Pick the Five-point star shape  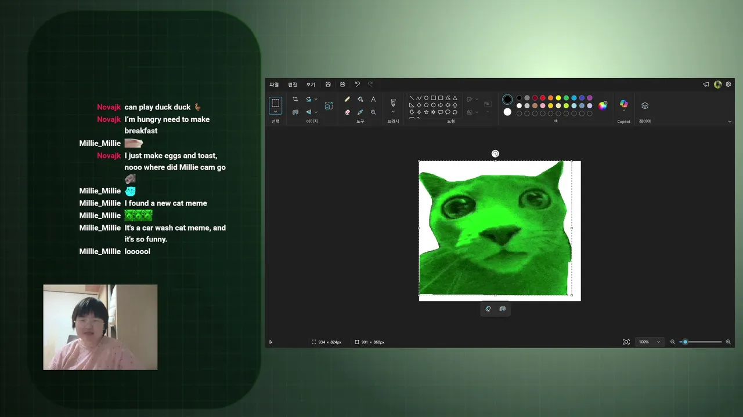(426, 112)
